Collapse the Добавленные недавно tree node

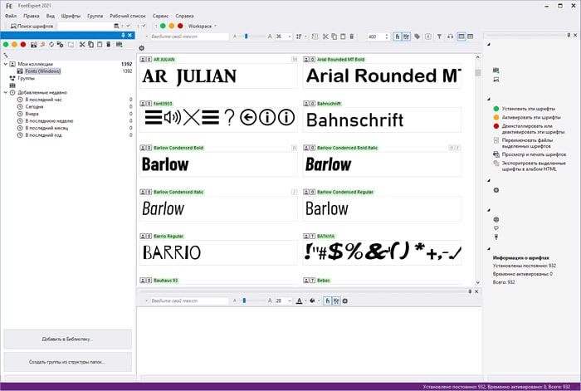tap(6, 93)
